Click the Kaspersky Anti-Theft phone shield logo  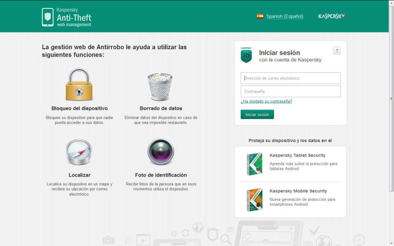pos(47,17)
